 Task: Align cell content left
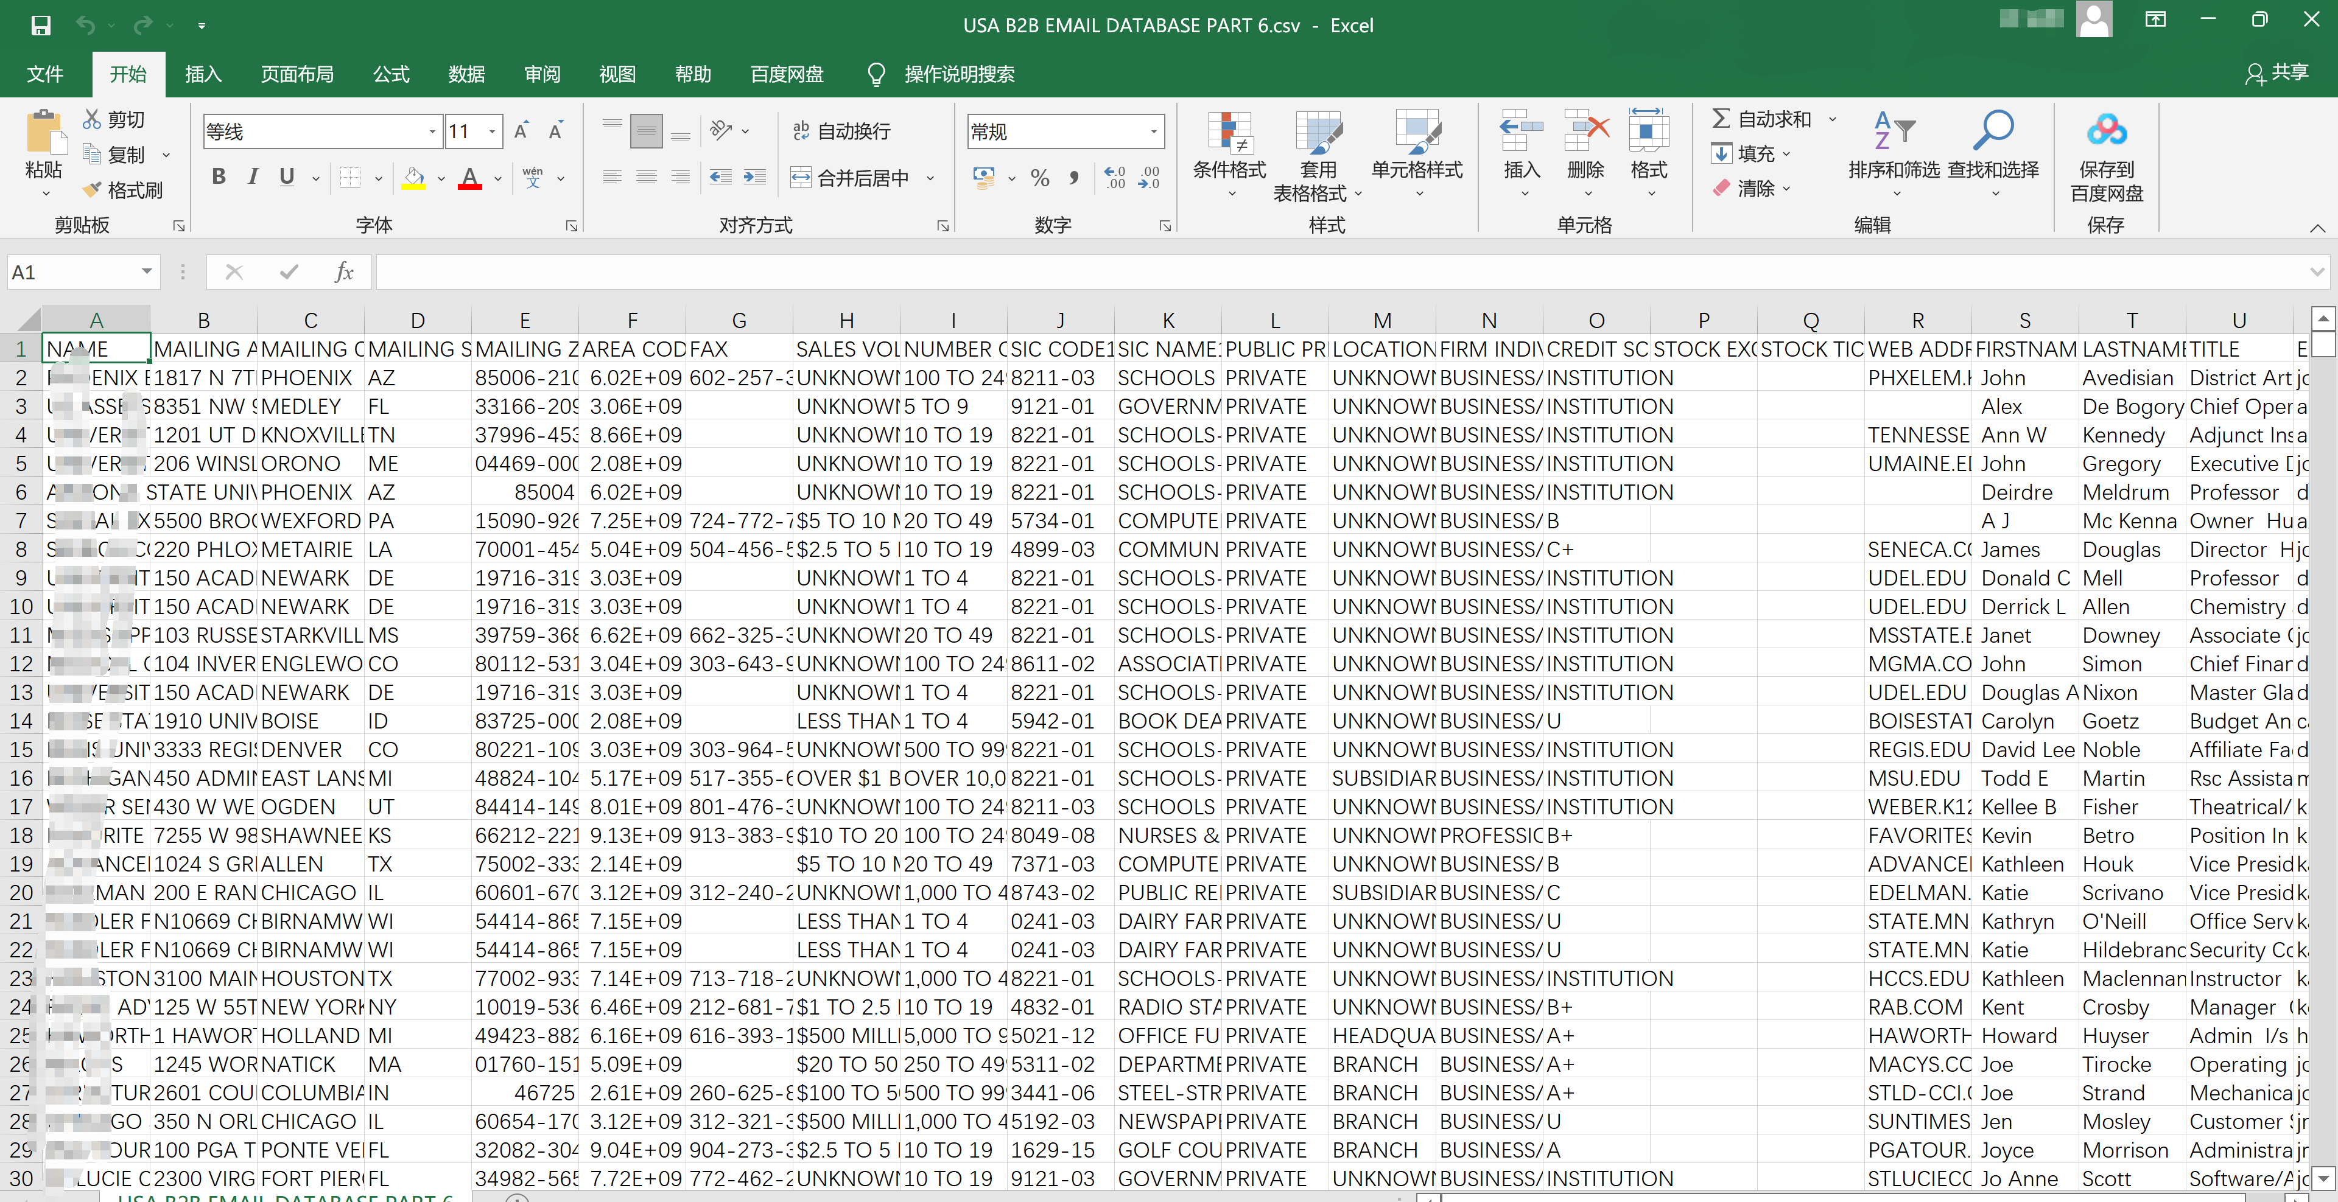click(613, 177)
